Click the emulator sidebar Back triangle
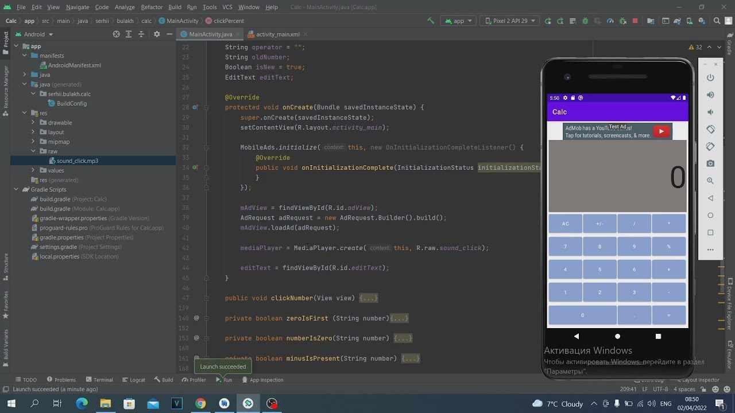 [x=710, y=198]
